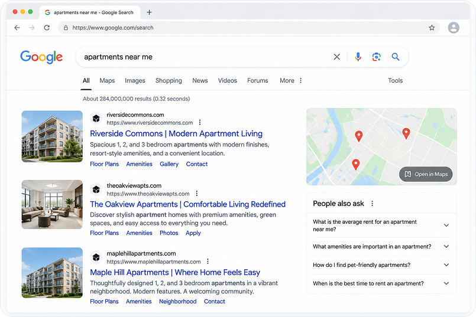Open the user profile avatar

pos(454,28)
